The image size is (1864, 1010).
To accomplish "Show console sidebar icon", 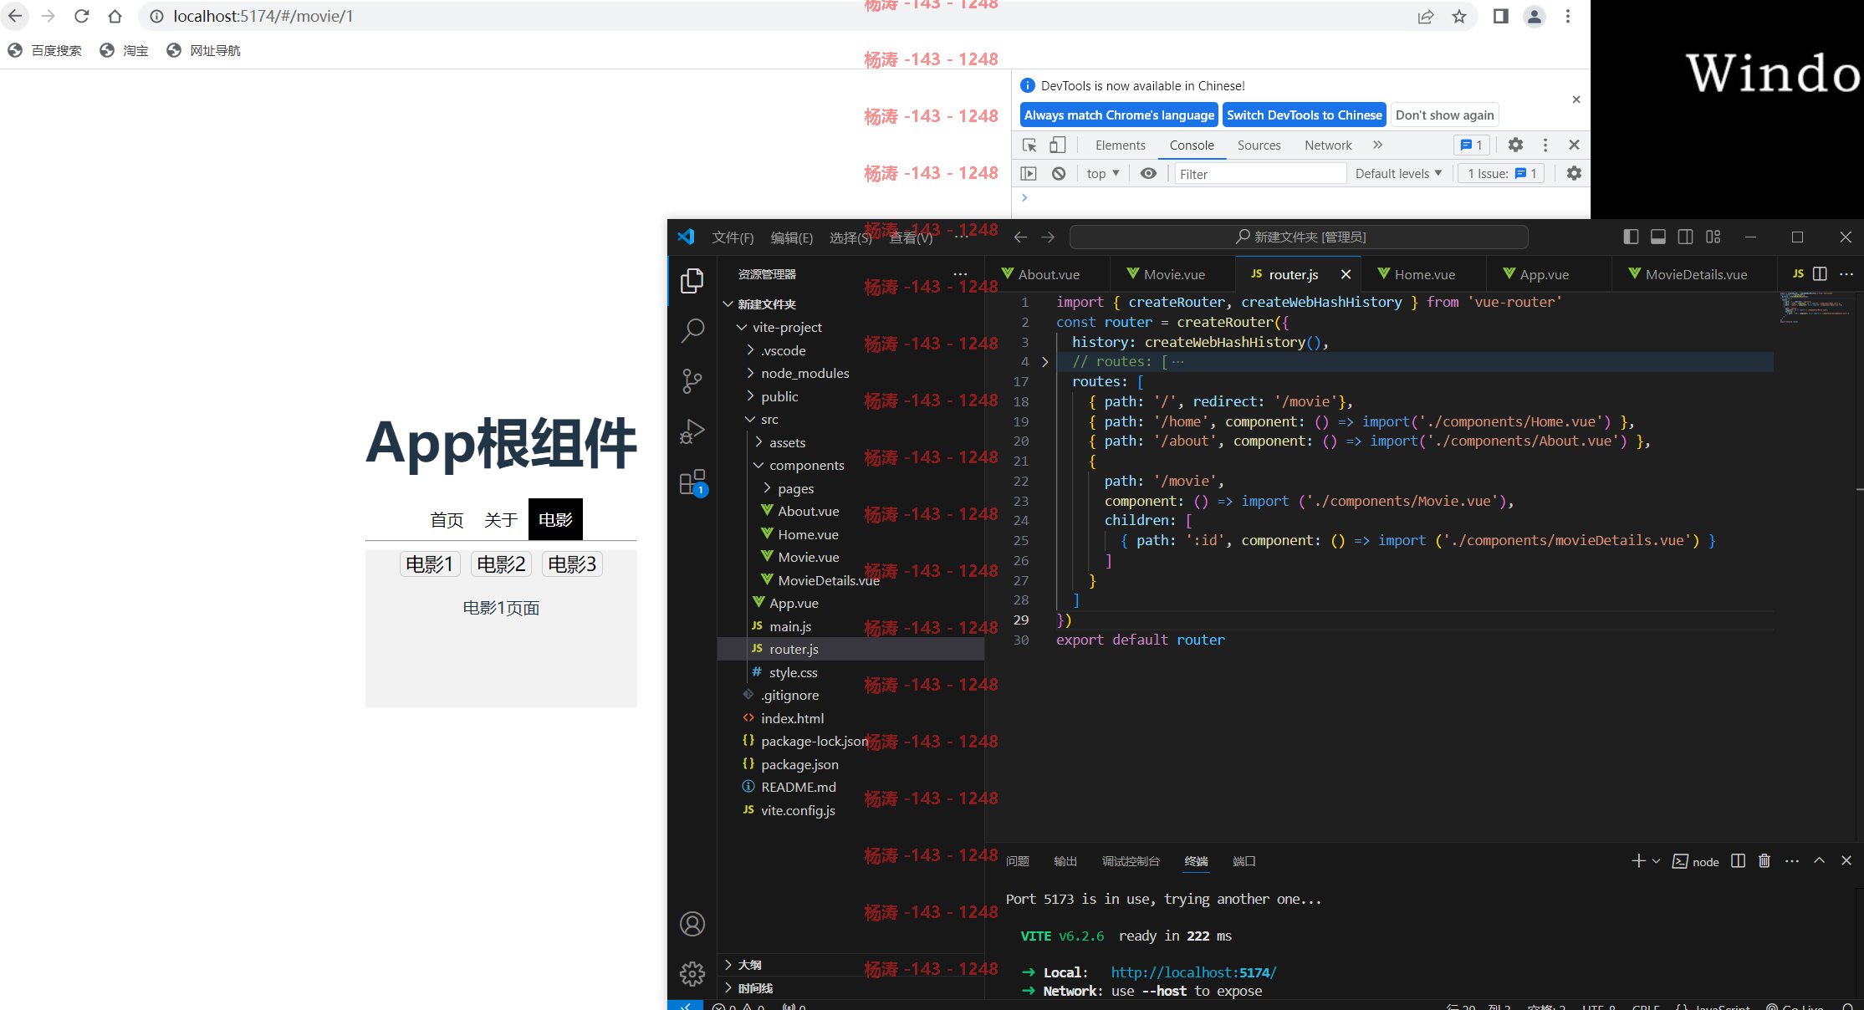I will 1029,173.
